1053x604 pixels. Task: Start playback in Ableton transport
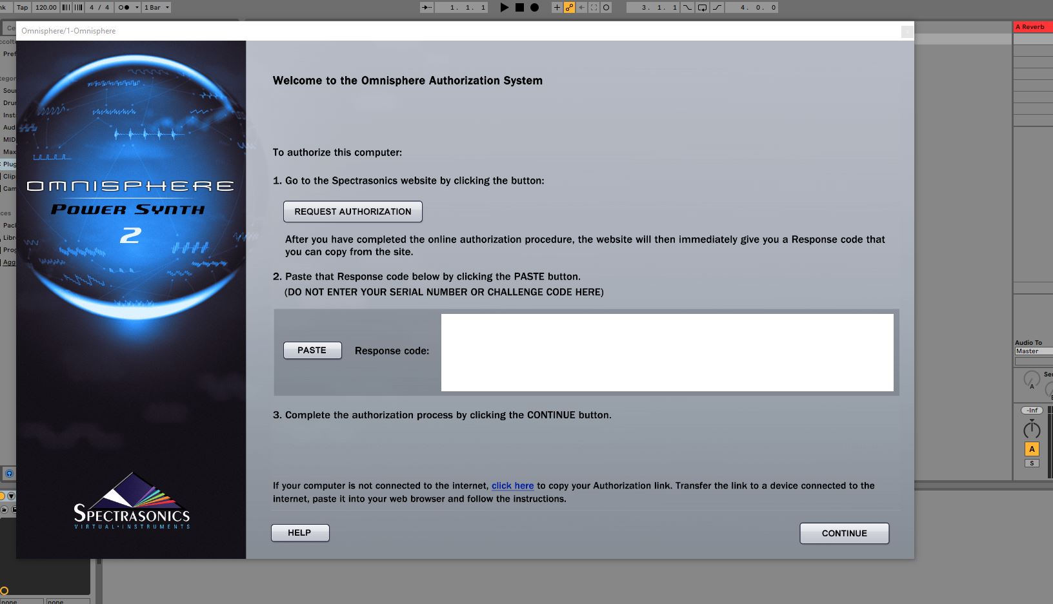(504, 8)
